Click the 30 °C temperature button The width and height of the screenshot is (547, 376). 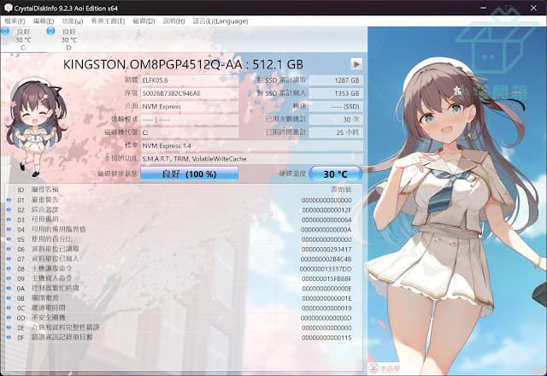[336, 173]
